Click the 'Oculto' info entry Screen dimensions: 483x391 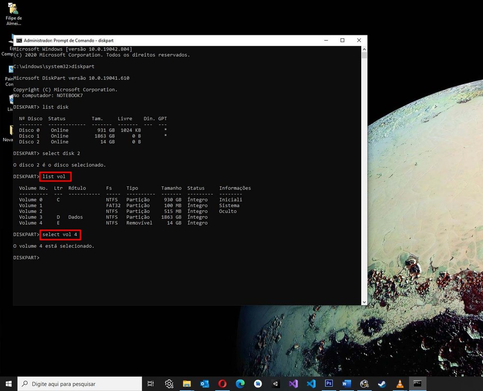click(228, 211)
